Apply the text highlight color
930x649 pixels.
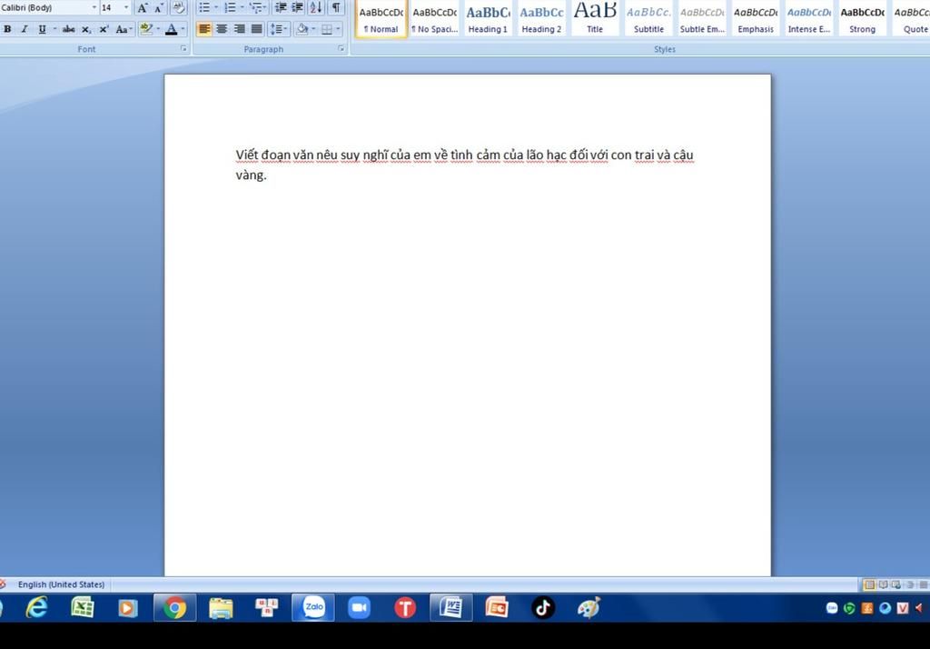pos(146,28)
